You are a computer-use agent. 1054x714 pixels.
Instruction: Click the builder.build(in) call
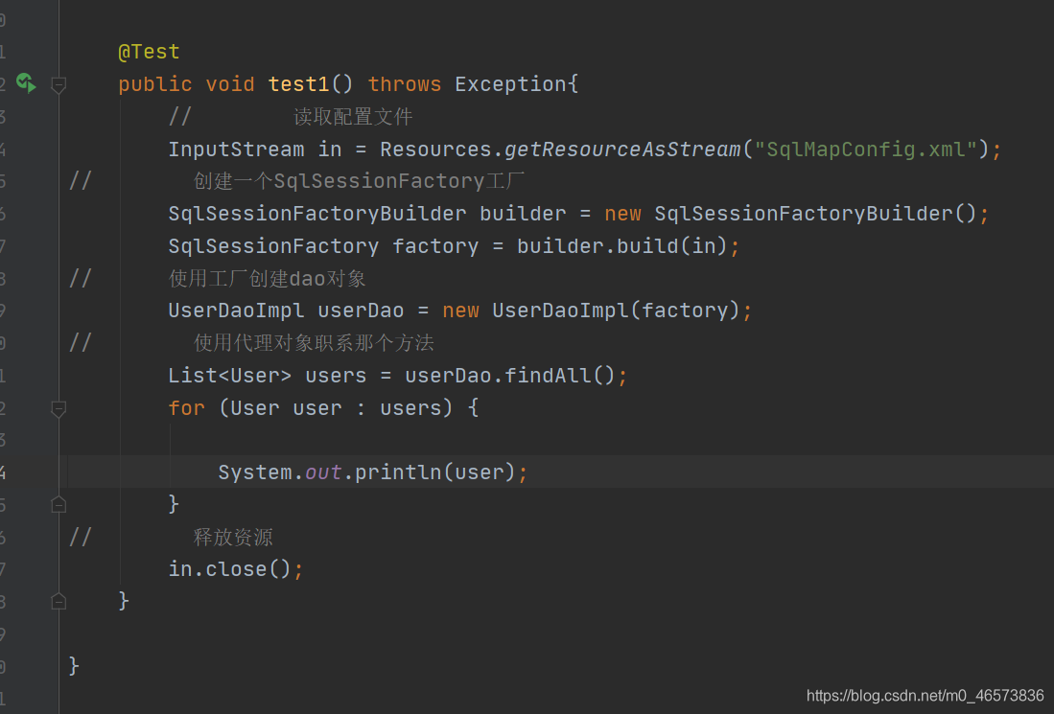(x=621, y=246)
